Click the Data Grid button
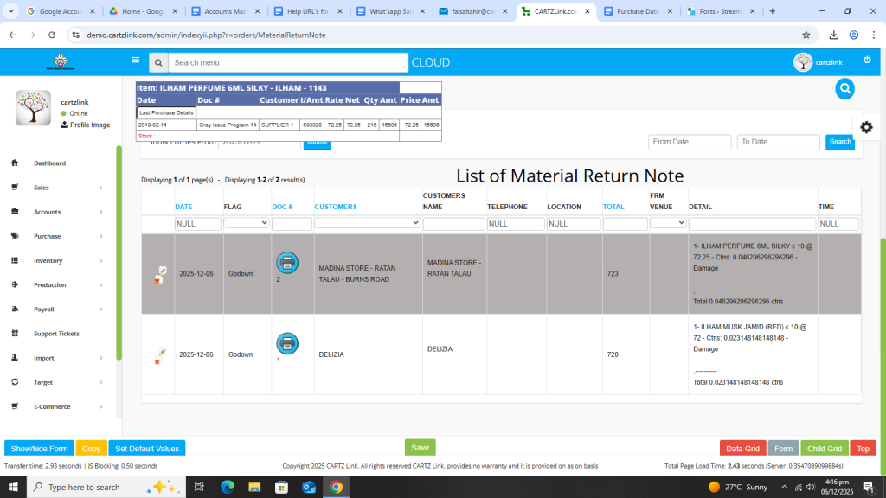 click(742, 449)
